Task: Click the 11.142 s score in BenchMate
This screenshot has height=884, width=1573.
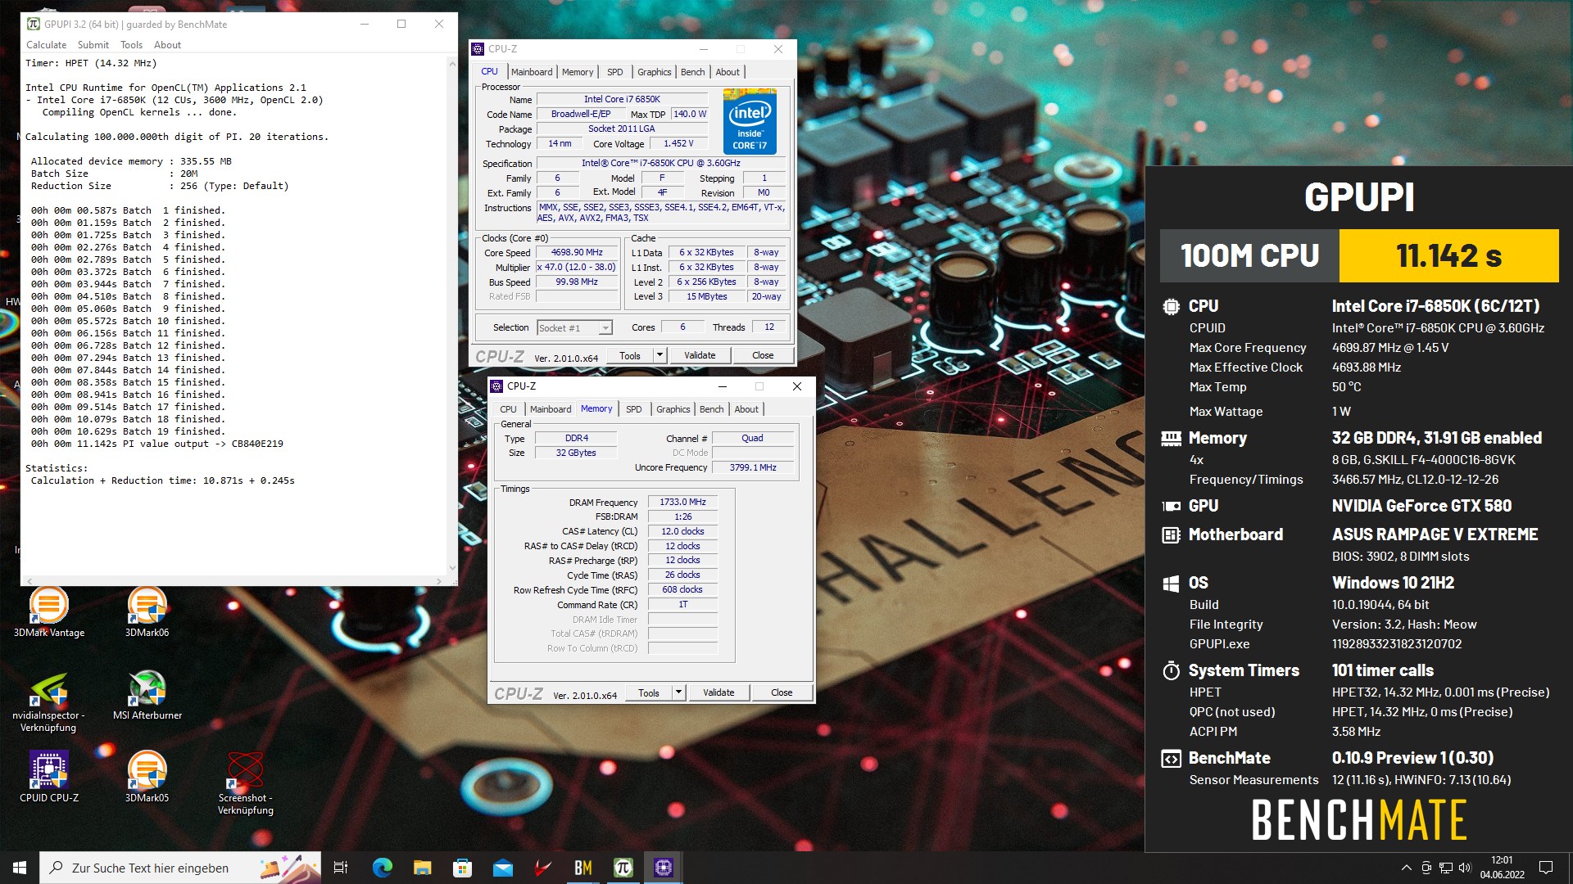Action: [1448, 255]
